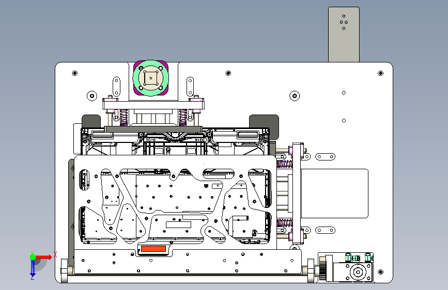Pick the square hub at the motor center
This screenshot has width=448, height=290.
151,78
